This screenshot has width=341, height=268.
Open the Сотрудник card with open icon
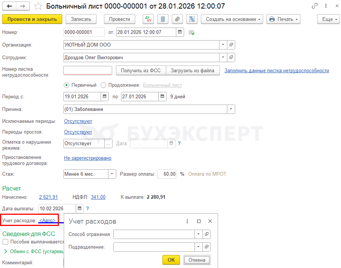coord(231,57)
